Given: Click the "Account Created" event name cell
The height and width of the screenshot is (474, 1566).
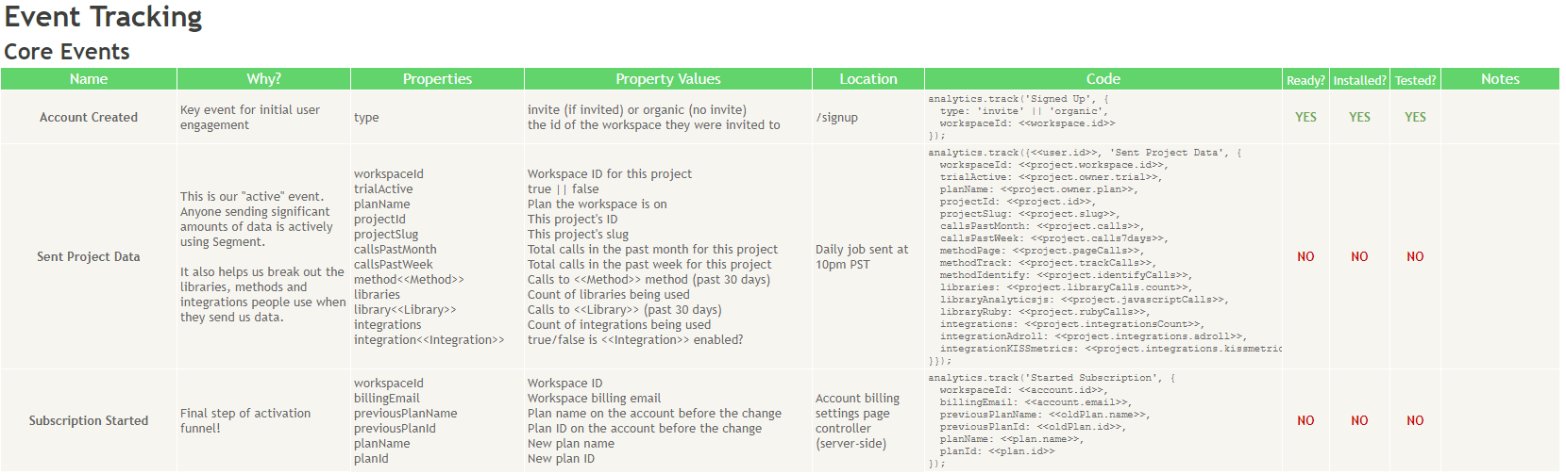Looking at the screenshot, I should click(89, 118).
